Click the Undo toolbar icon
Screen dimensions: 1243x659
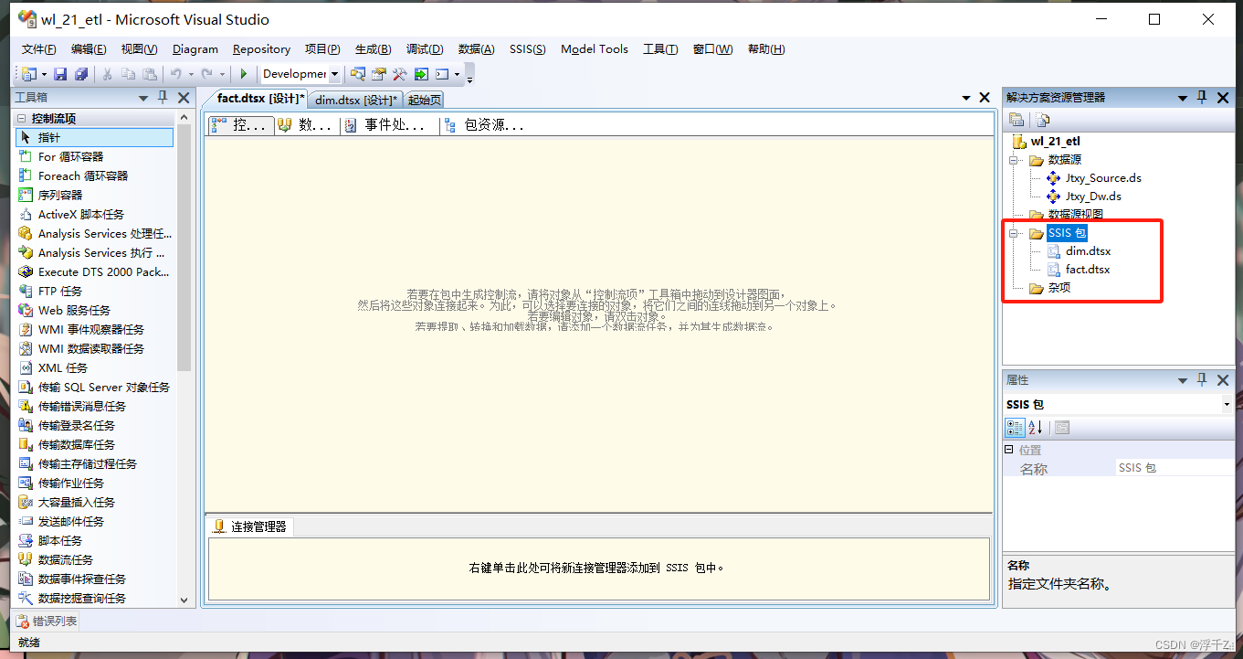[x=175, y=74]
